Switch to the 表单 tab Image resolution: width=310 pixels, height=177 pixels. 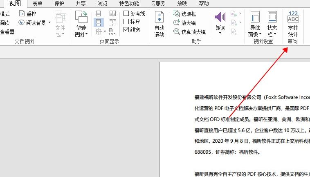[x=37, y=3]
